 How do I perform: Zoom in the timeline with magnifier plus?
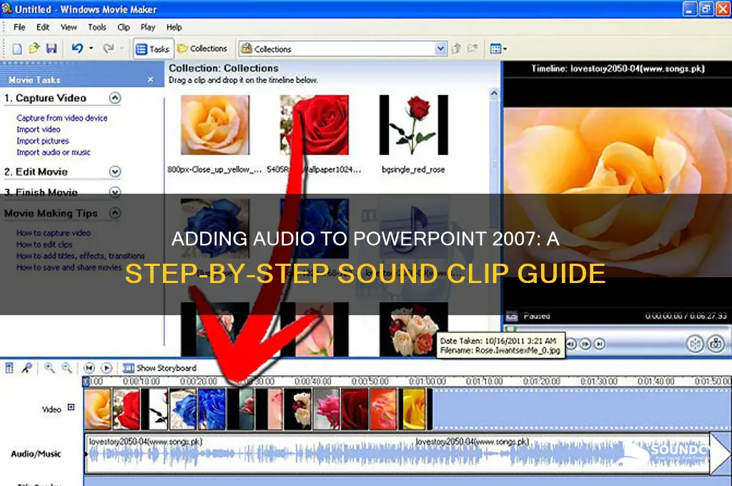[49, 368]
